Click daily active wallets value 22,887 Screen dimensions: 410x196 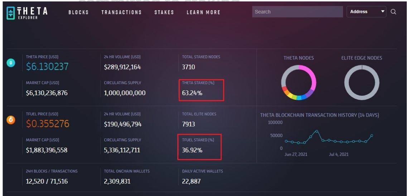pyautogui.click(x=192, y=181)
